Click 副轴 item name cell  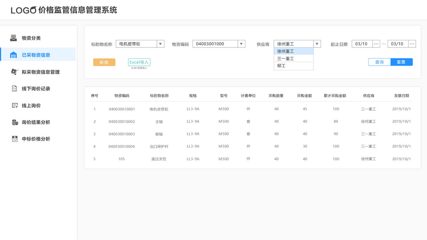point(159,134)
